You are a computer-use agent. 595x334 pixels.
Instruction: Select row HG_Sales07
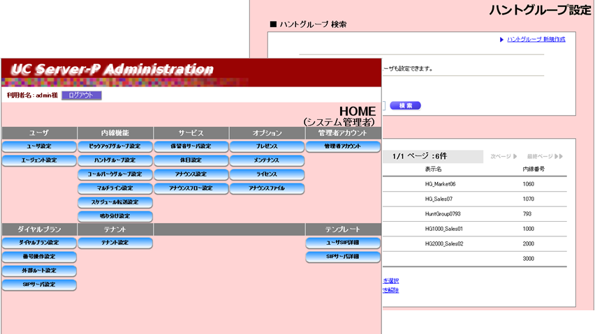(x=439, y=199)
